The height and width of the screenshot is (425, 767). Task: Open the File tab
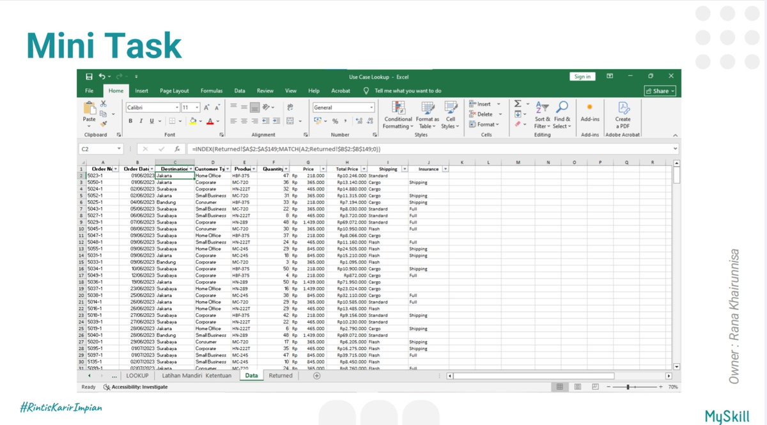[x=89, y=91]
